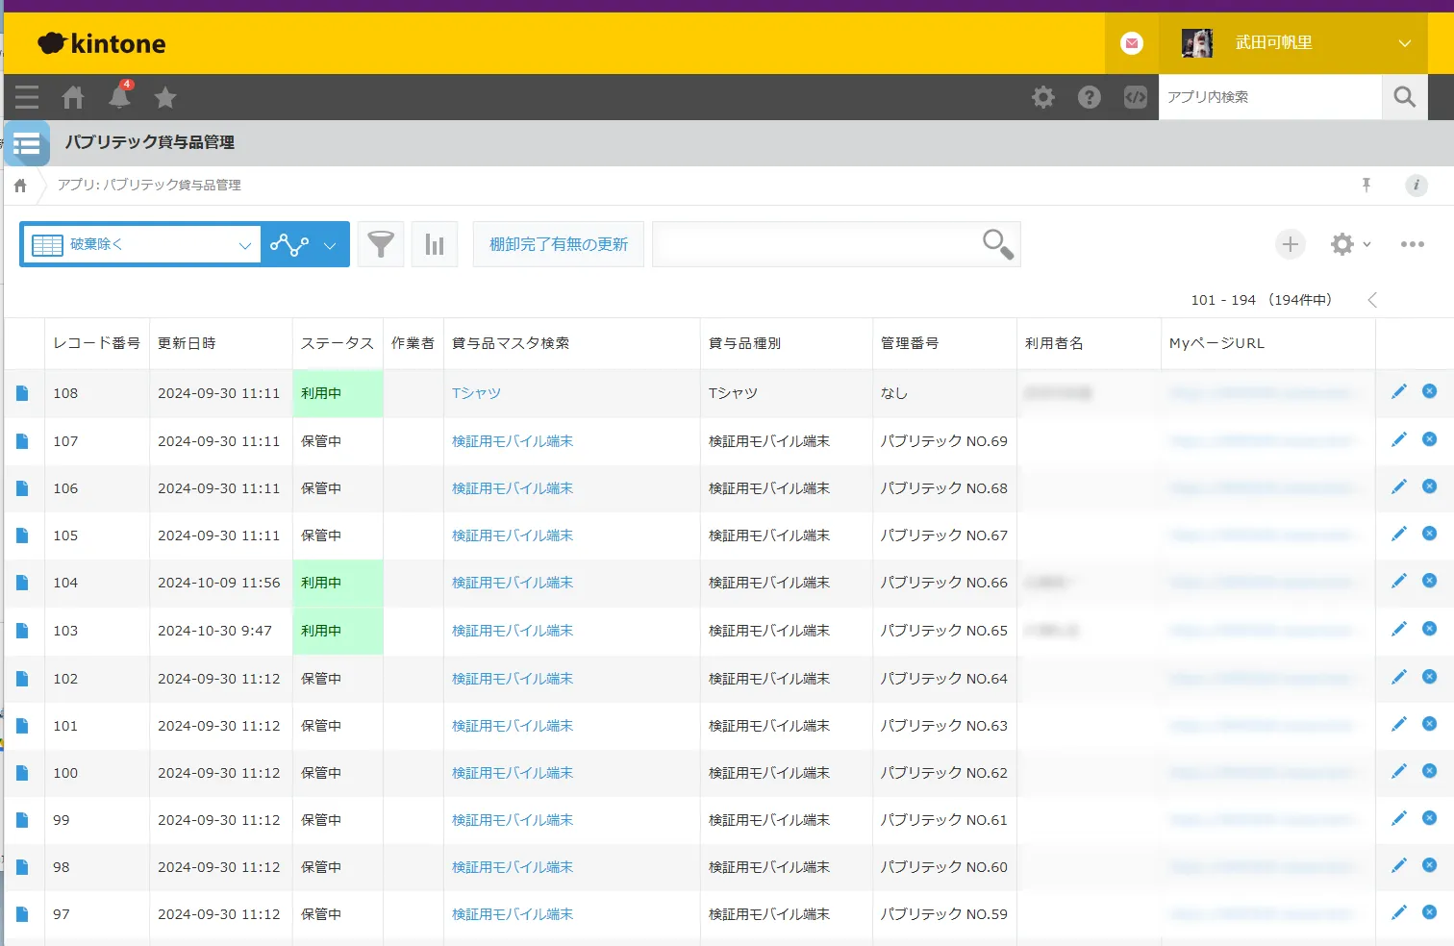Click the filter funnel icon
The height and width of the screenshot is (946, 1454).
tap(381, 244)
